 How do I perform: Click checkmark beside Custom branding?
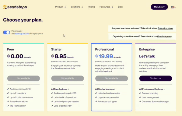tap(140, 93)
